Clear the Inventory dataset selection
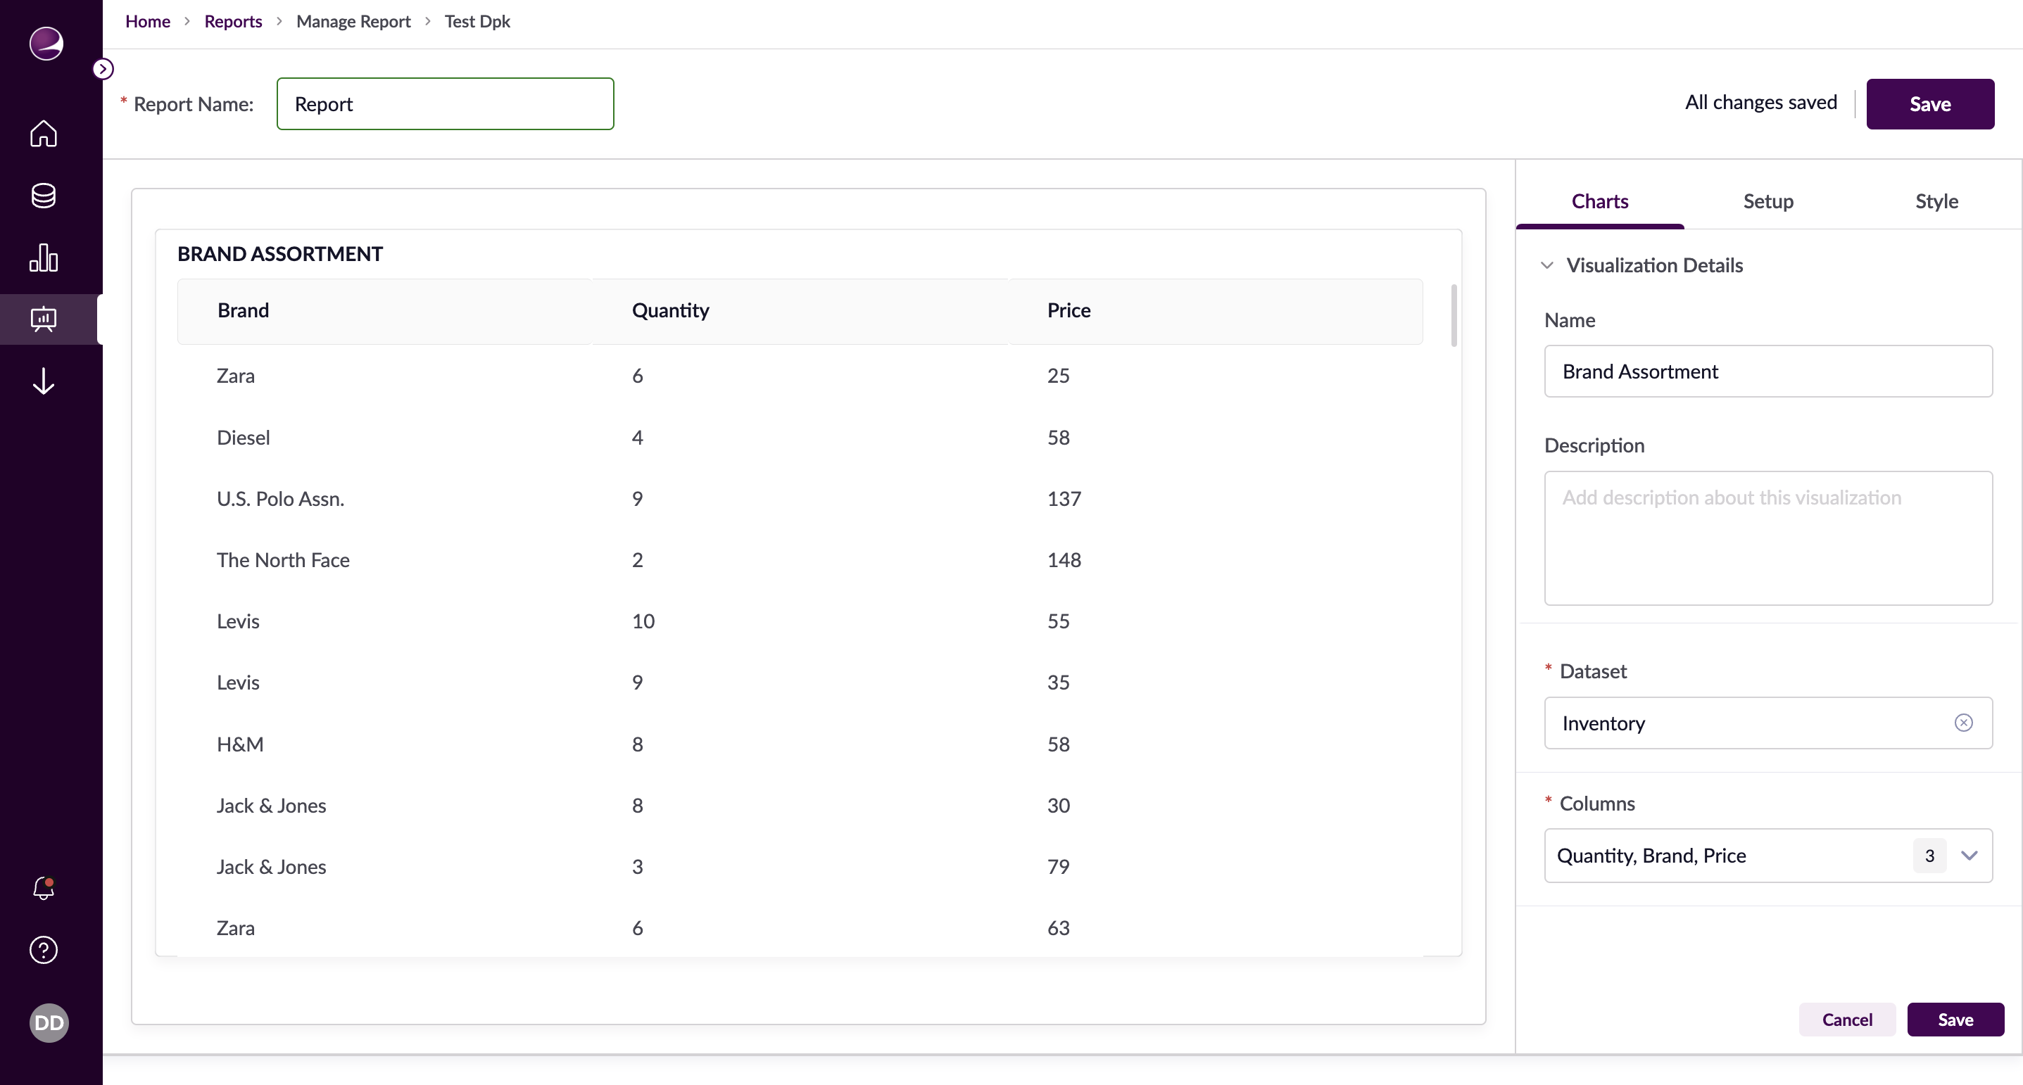This screenshot has height=1085, width=2023. tap(1963, 723)
